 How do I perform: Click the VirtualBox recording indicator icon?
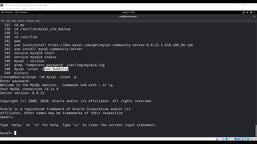239,139
